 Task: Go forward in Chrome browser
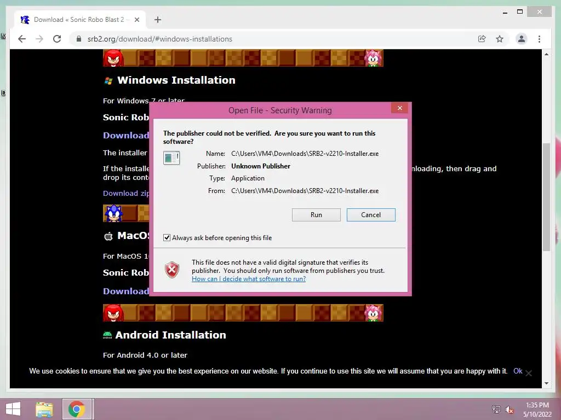(39, 39)
